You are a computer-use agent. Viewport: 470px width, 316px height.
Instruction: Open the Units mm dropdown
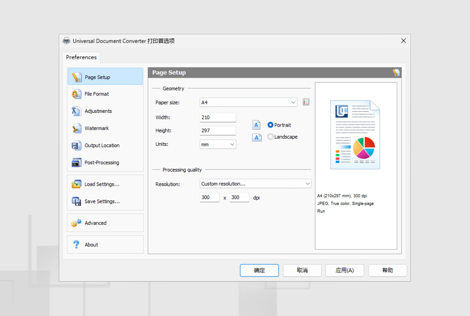(x=218, y=144)
